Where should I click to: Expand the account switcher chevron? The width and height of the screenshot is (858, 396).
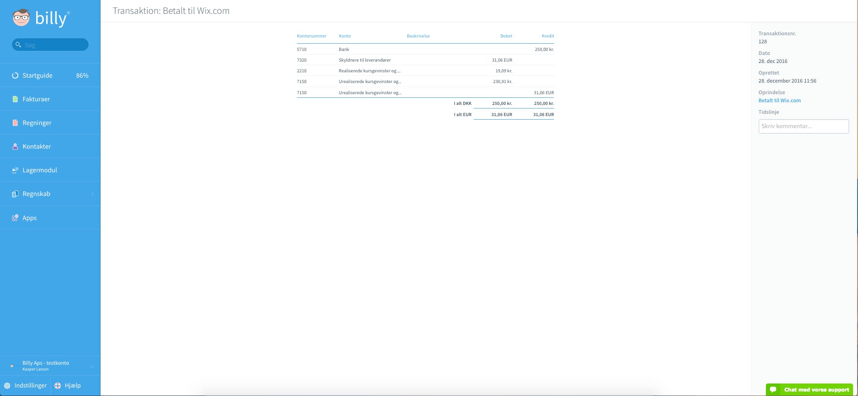click(92, 367)
